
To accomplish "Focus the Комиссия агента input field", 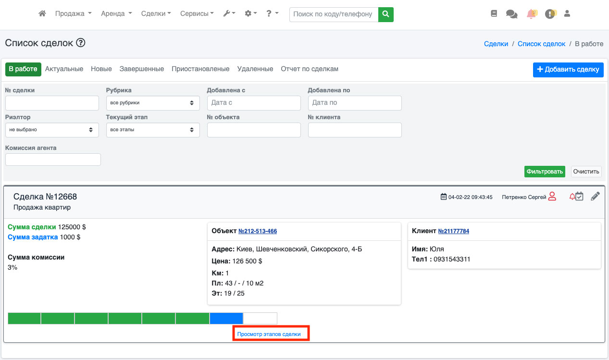I will tap(53, 160).
